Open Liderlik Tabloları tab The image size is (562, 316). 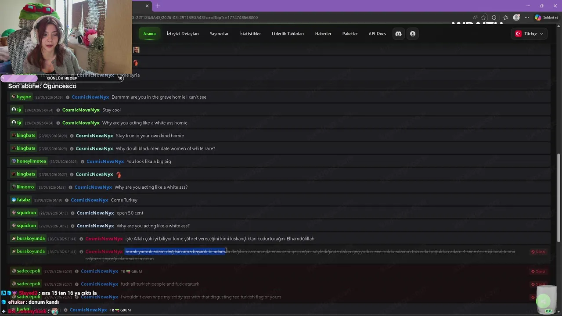pos(288,34)
